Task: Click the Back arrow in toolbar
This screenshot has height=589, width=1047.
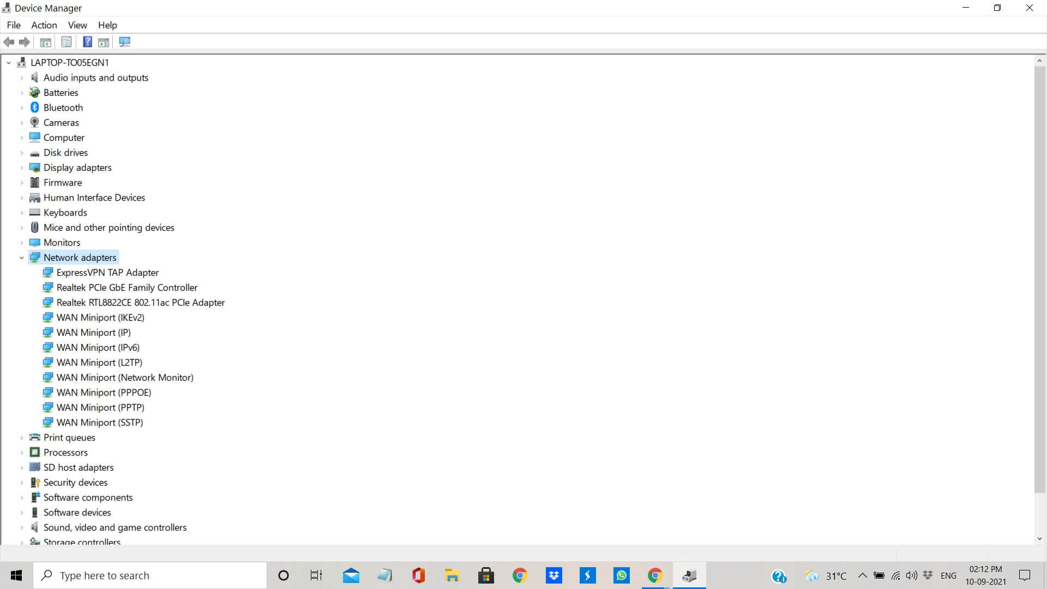Action: pyautogui.click(x=9, y=42)
